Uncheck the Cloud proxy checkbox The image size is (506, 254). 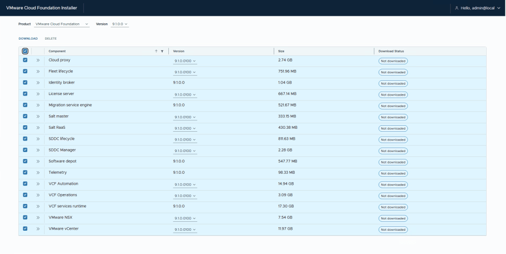(x=25, y=60)
